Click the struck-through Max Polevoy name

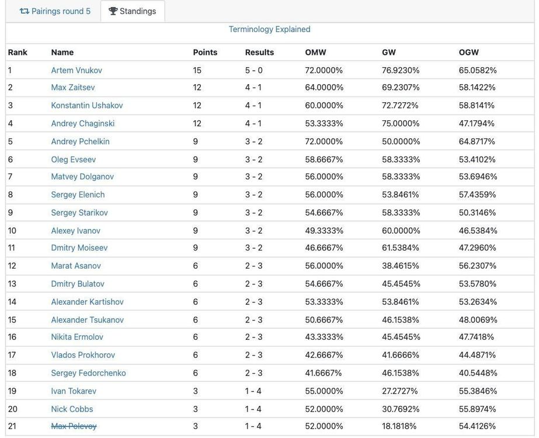74,426
